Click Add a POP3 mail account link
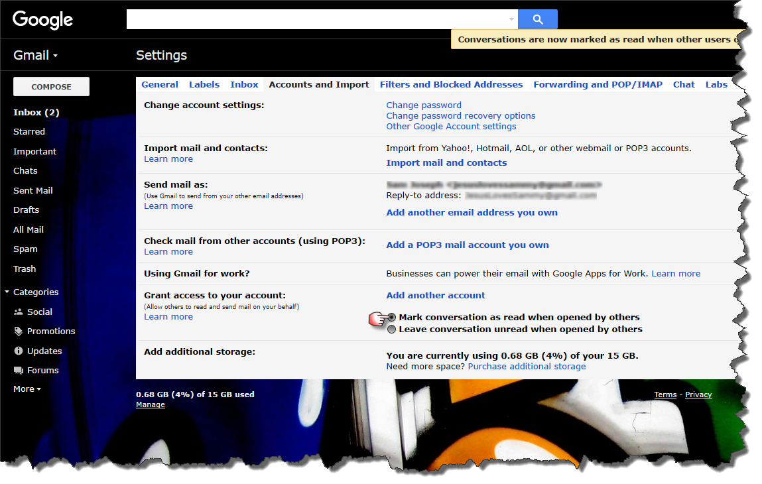Viewport: 762px width, 484px height. pos(468,245)
